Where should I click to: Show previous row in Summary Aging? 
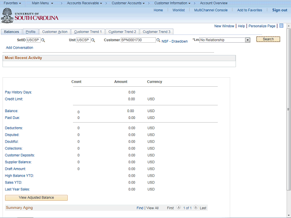tap(179, 207)
